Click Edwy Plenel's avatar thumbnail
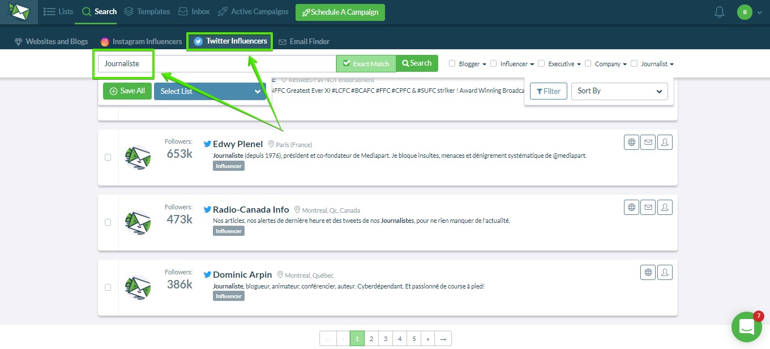This screenshot has height=349, width=770. pos(138,158)
